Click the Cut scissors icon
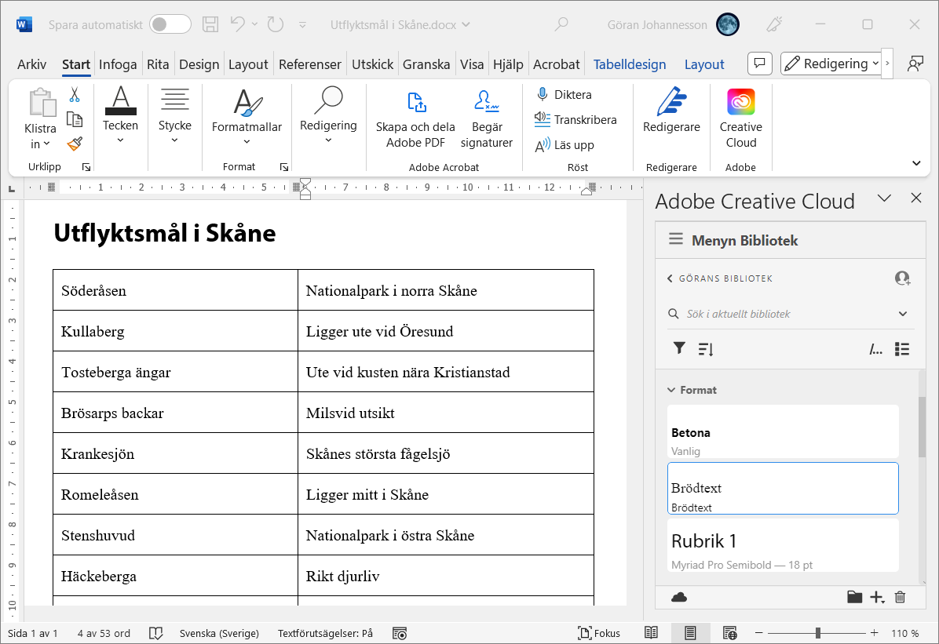The width and height of the screenshot is (939, 644). click(75, 95)
